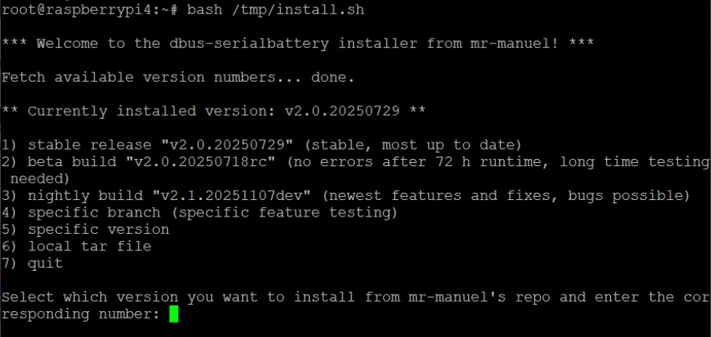This screenshot has height=337, width=711.
Task: Click the "Currently installed version" line
Action: point(213,111)
